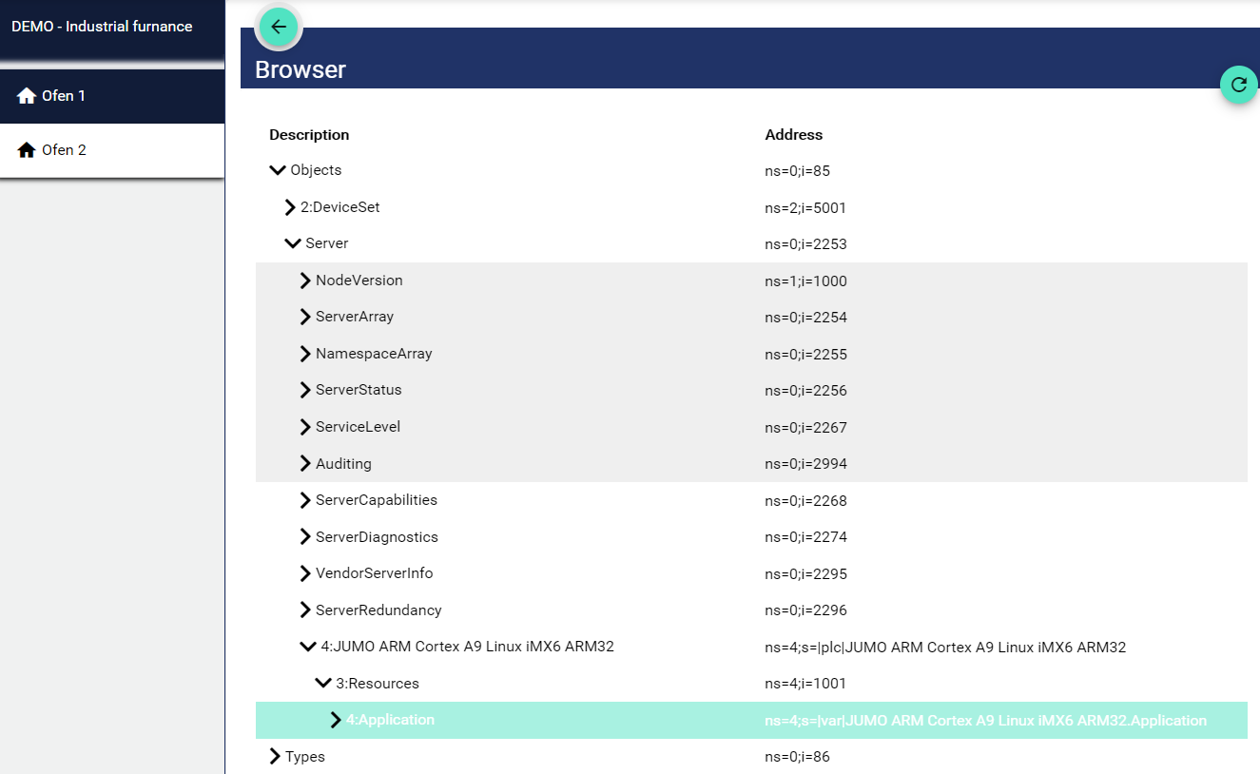The image size is (1260, 774).
Task: Click the back arrow button
Action: [x=278, y=27]
